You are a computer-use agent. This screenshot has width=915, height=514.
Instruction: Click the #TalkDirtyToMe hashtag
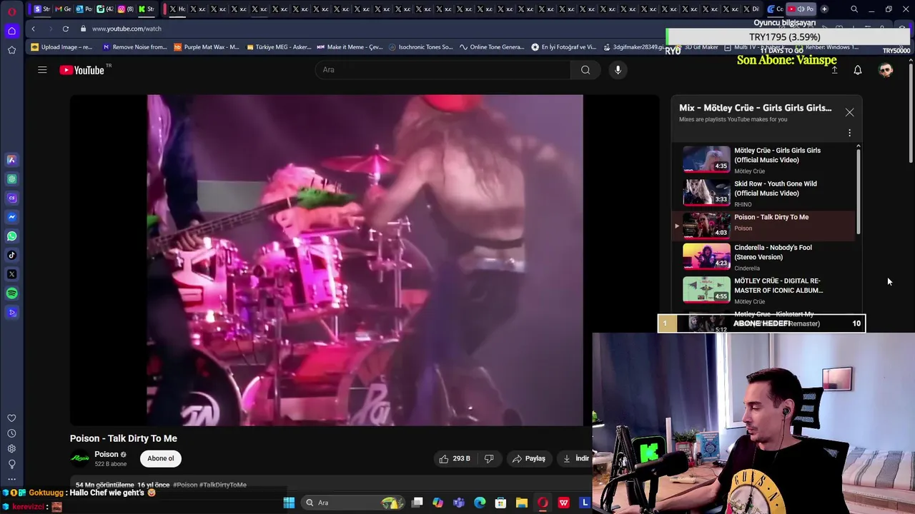tap(223, 485)
